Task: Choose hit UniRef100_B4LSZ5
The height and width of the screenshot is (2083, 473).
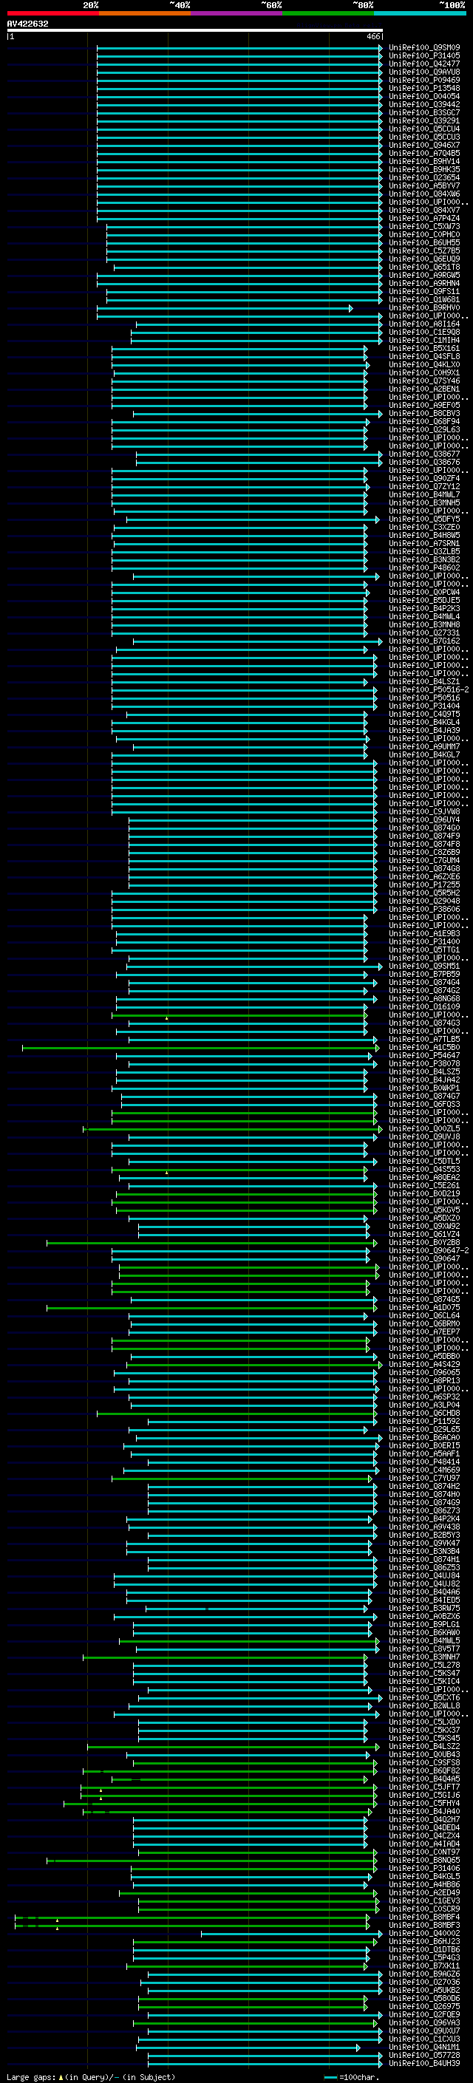Action: 424,1072
